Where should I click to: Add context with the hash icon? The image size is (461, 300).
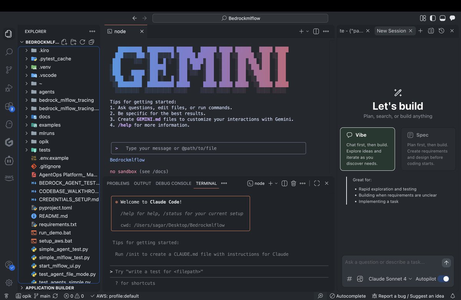point(350,279)
